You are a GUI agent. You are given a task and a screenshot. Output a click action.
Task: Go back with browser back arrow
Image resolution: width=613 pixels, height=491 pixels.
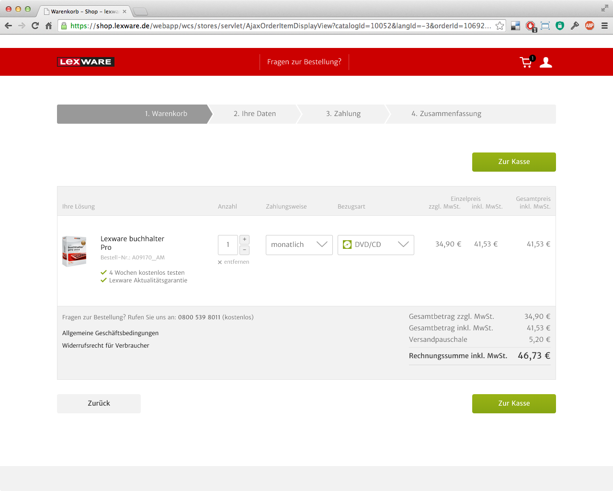tap(8, 26)
